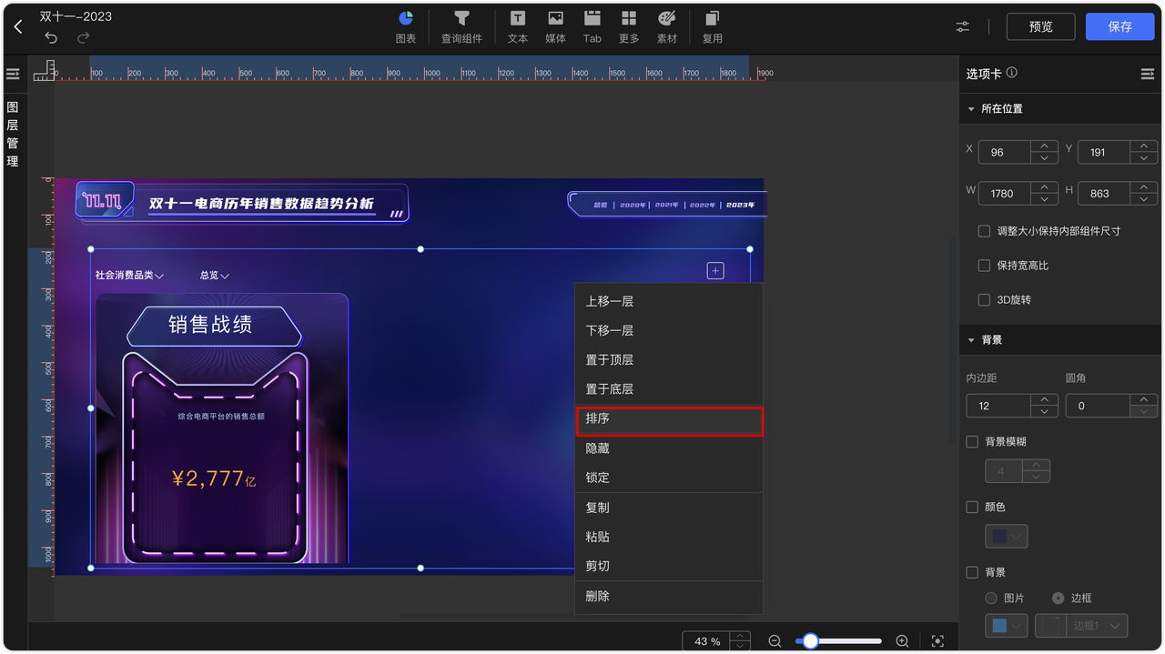Insert a 文本 text component

tap(517, 26)
